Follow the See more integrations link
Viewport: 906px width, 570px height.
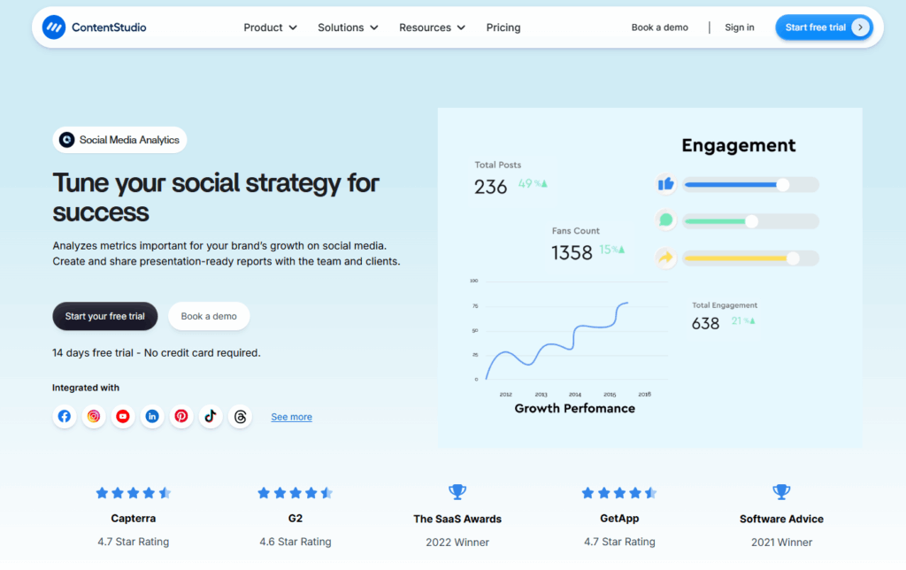click(x=291, y=417)
